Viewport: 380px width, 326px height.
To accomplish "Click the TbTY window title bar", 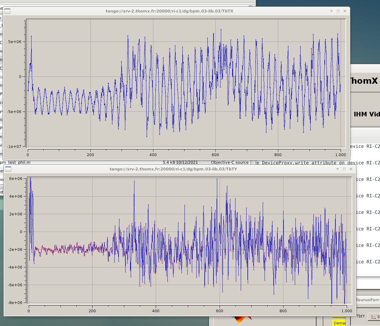I will tap(173, 169).
